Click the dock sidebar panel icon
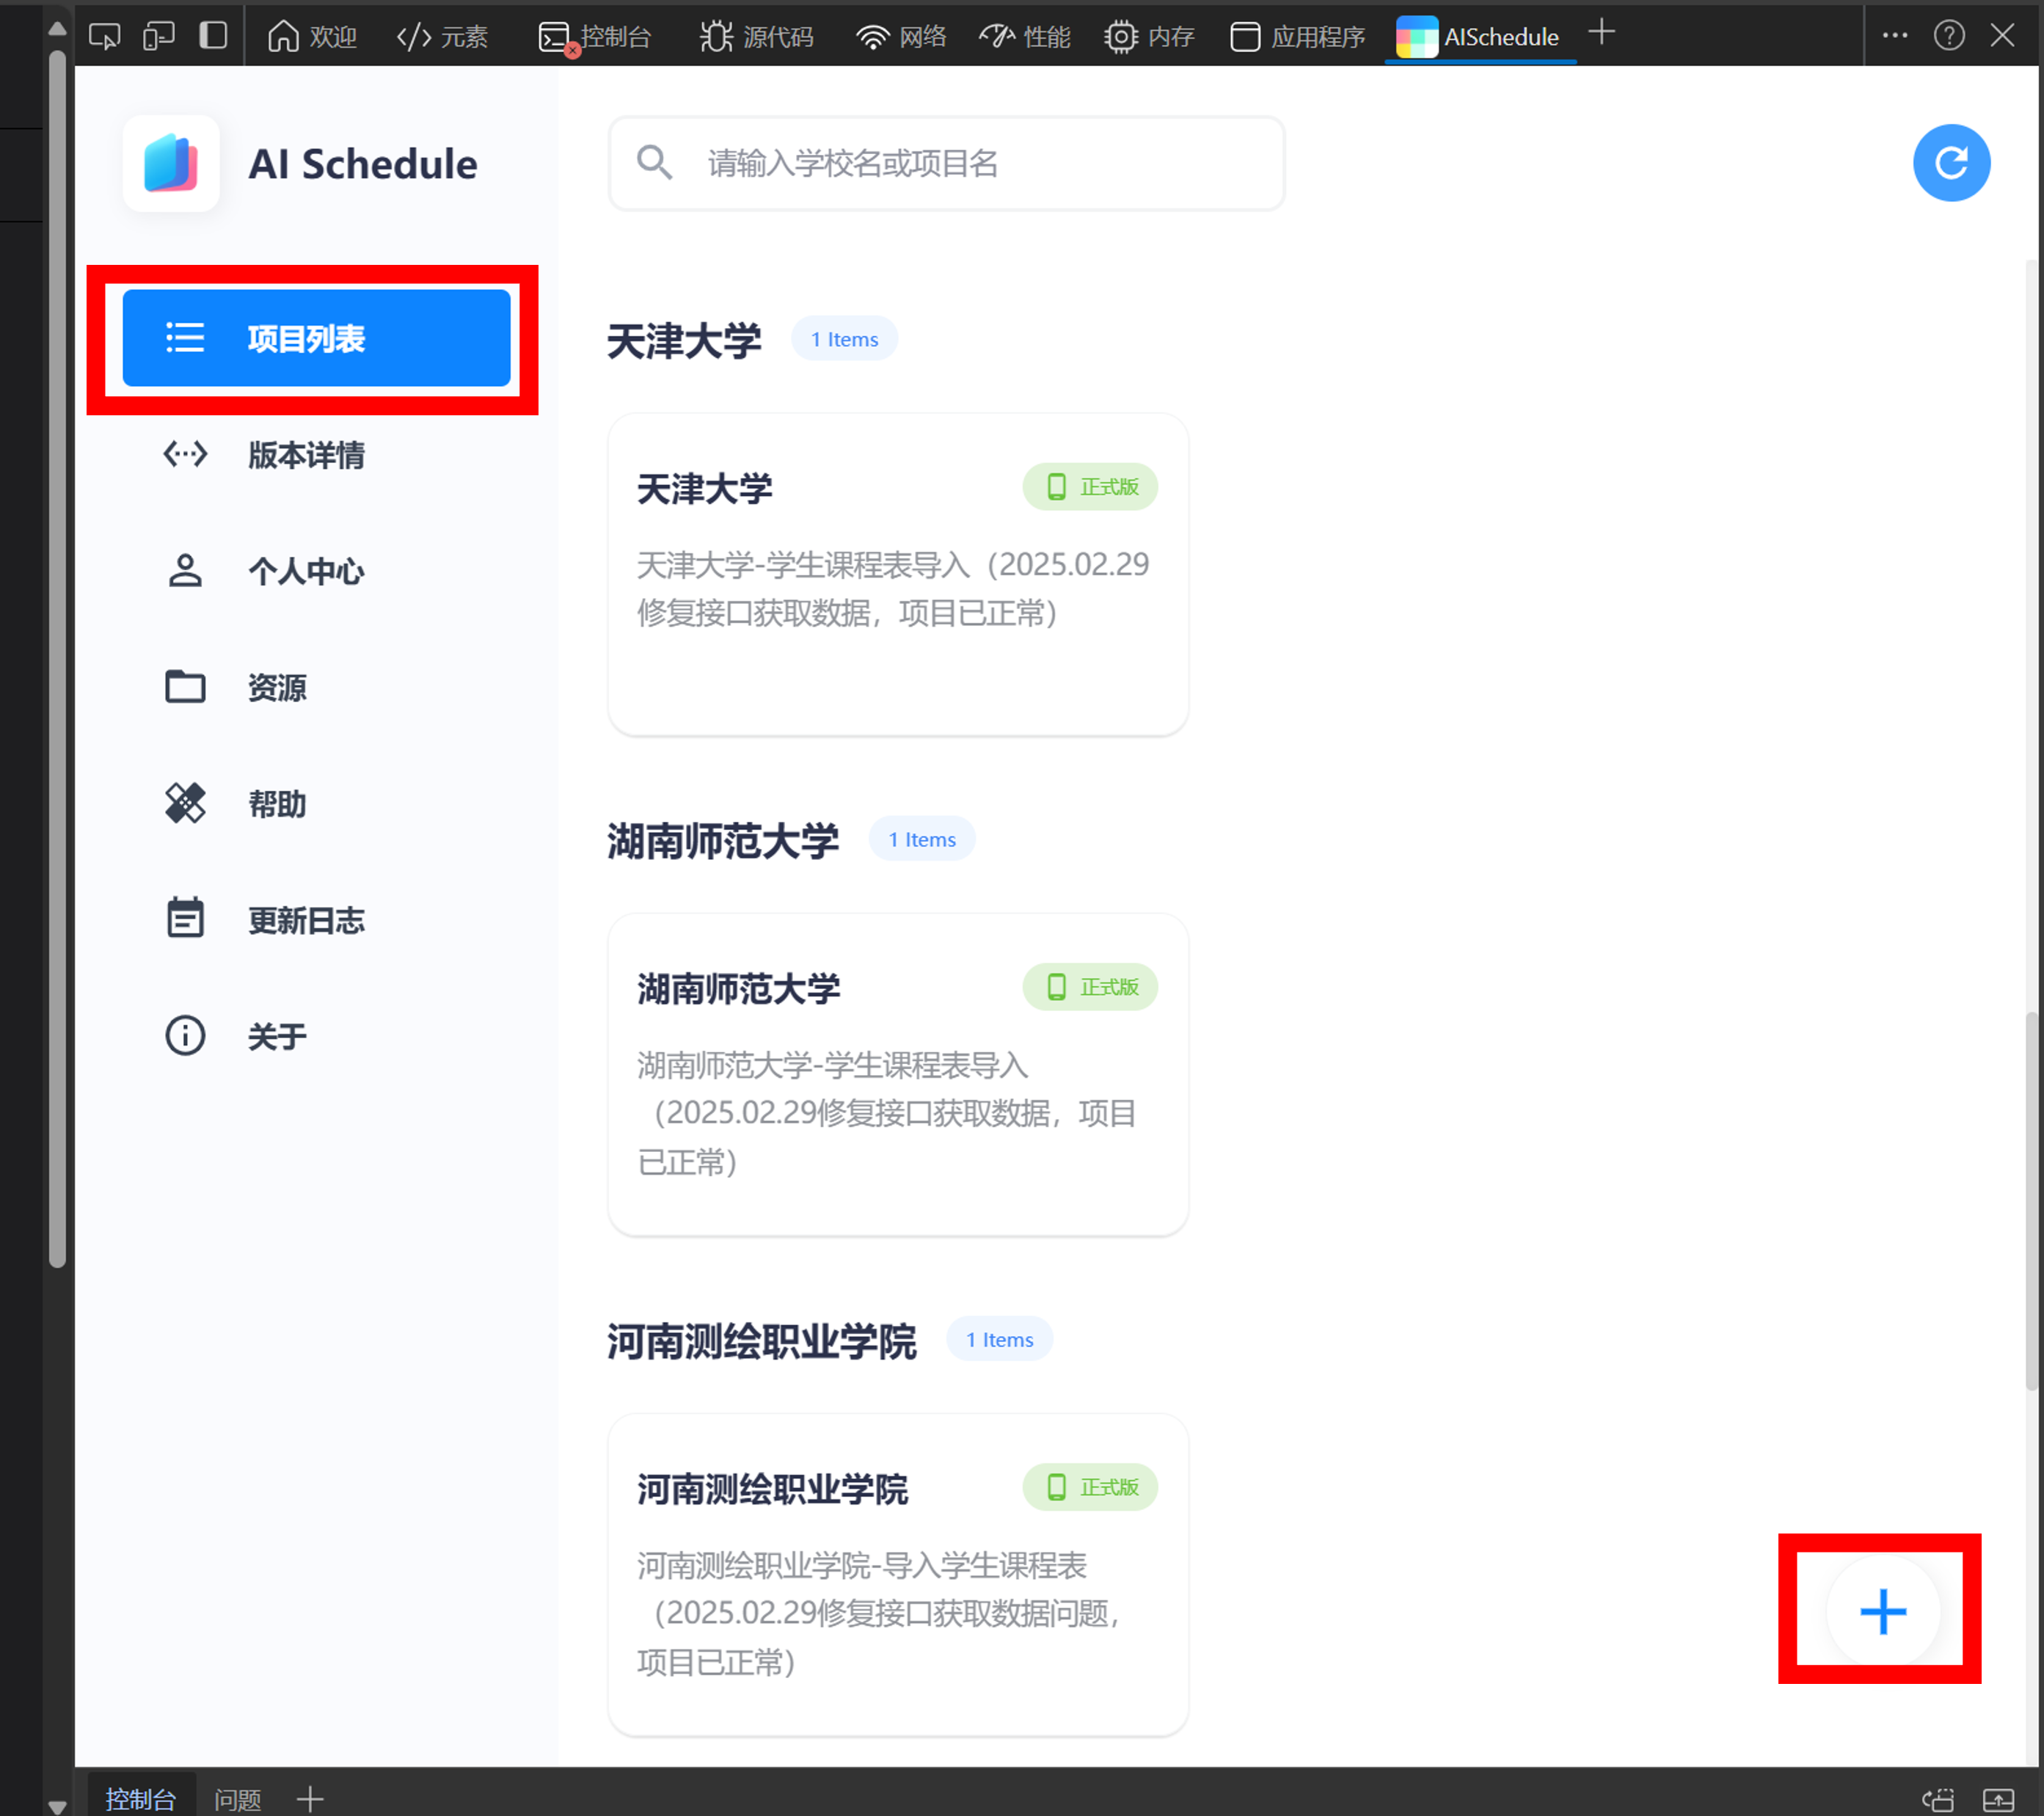This screenshot has height=1816, width=2044. coord(213,36)
